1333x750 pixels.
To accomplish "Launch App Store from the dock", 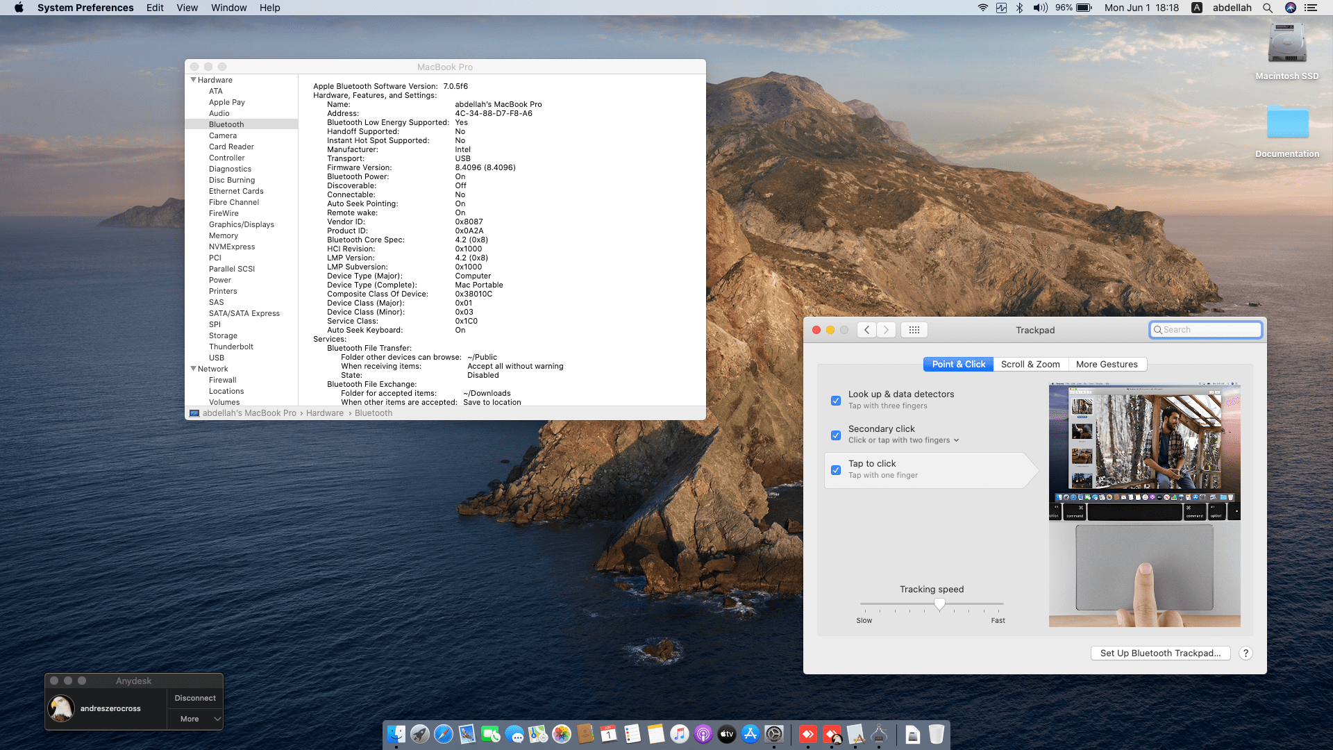I will (x=750, y=734).
